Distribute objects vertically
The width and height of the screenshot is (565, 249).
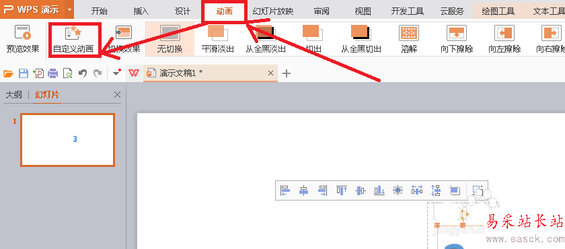point(436,190)
